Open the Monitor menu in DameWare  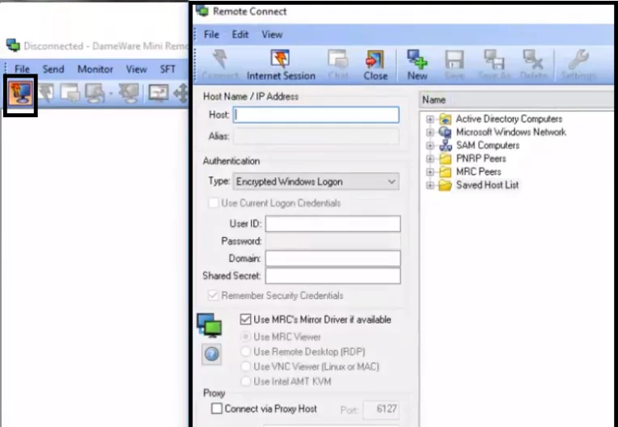click(x=95, y=70)
